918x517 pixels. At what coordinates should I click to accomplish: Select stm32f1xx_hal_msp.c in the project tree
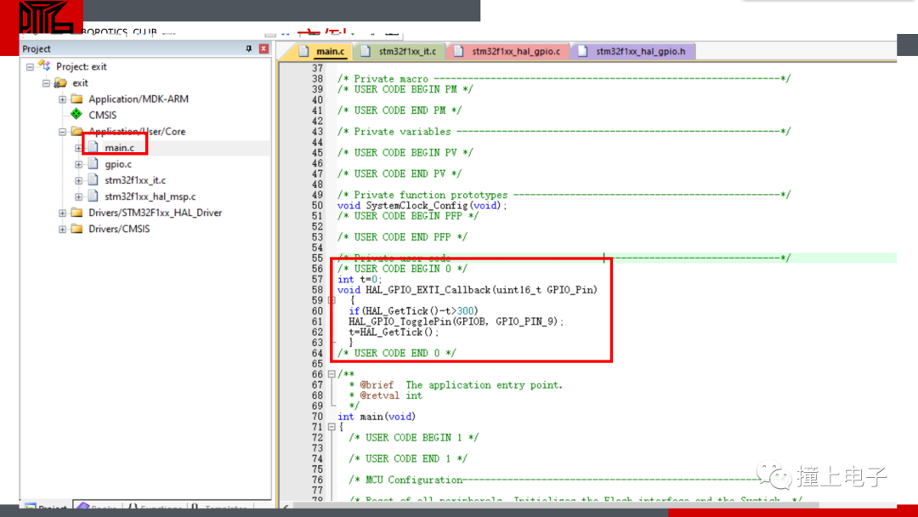pos(150,196)
